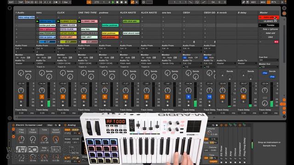Screen dimensions: 294x165
Task: Click the pan knob on track 5 podmes
Action: click(105, 91)
